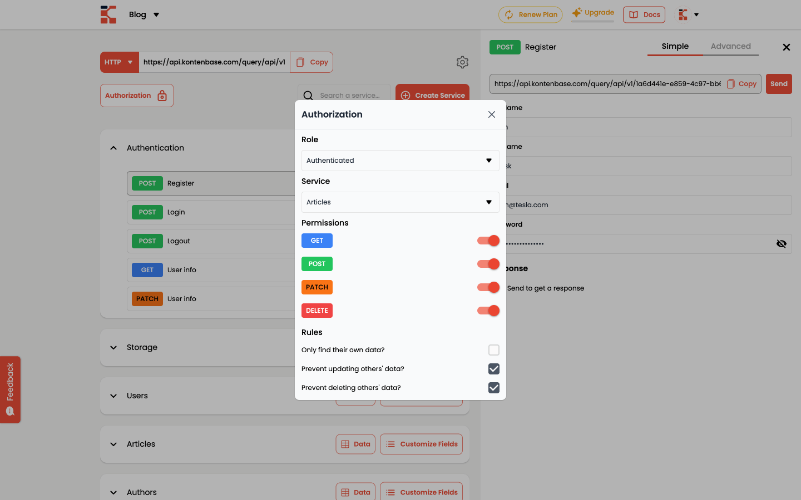
Task: Check 'Only find their own data?' box
Action: point(493,350)
